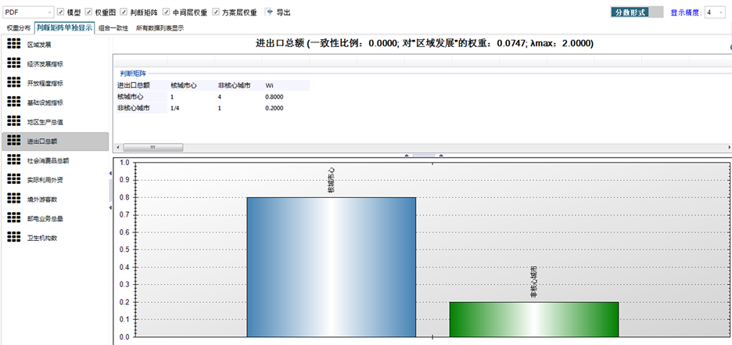
Task: Select the 基础设施指标 grid icon
Action: (x=13, y=102)
